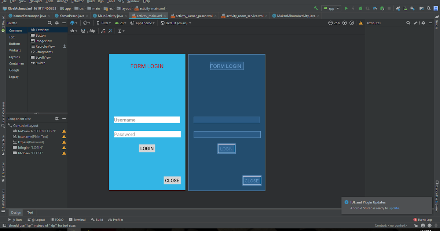
Task: Click Attach debugger to Android process icon
Action: 382,8
